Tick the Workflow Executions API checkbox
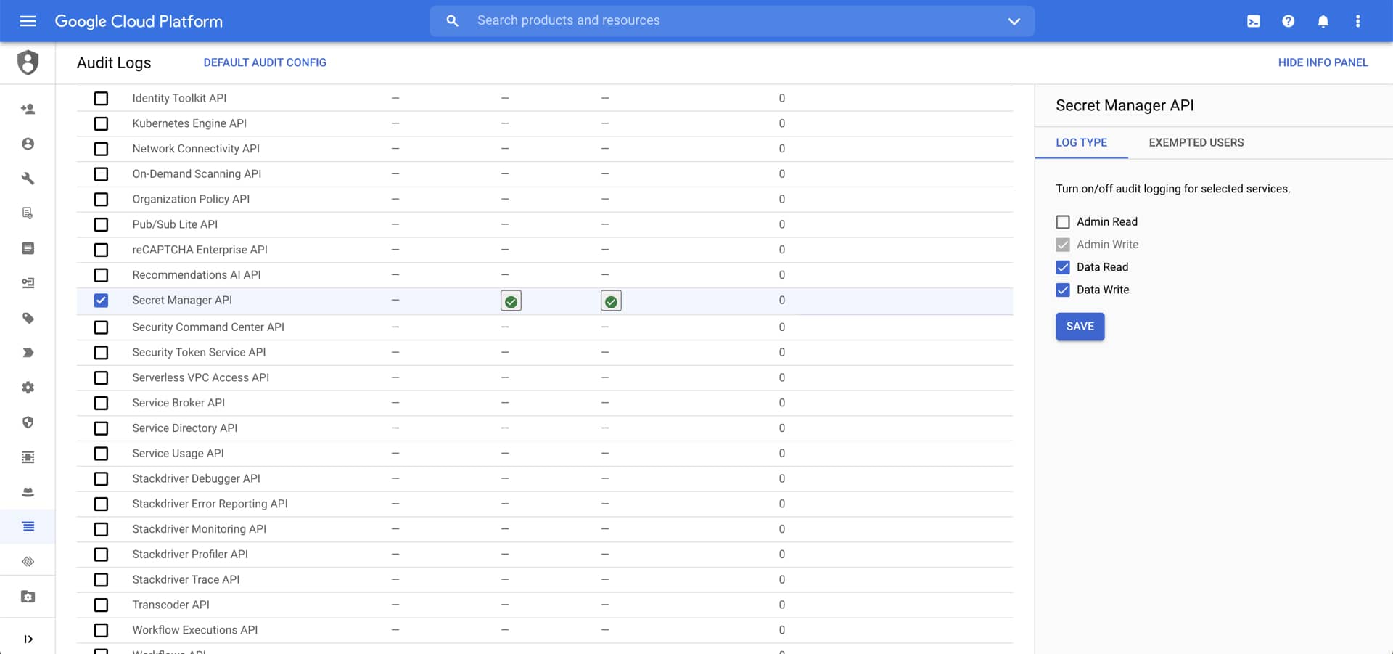The width and height of the screenshot is (1393, 654). coord(101,630)
